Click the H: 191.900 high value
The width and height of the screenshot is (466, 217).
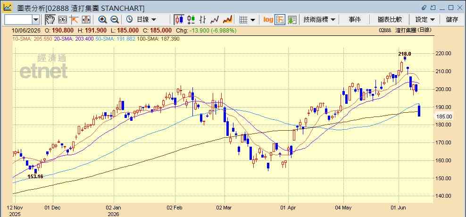click(92, 30)
